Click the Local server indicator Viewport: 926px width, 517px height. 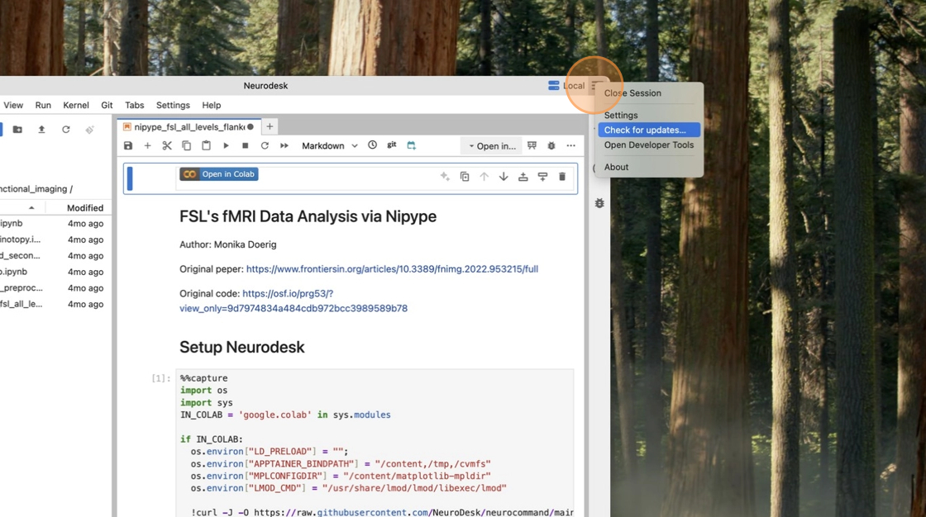point(566,86)
